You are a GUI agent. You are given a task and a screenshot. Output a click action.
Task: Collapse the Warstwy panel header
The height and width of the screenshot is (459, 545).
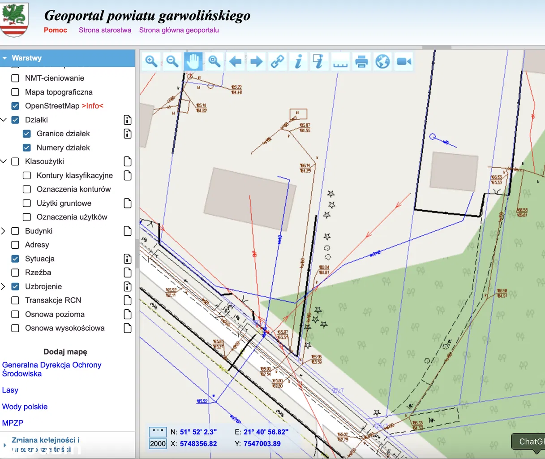pyautogui.click(x=5, y=58)
